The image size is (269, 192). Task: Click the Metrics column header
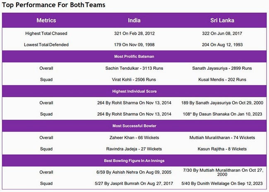pos(46,20)
